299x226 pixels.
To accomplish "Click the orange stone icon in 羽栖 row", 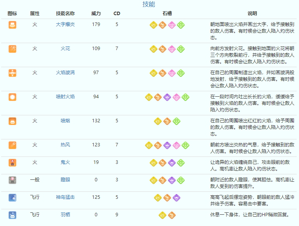I will [171, 215].
